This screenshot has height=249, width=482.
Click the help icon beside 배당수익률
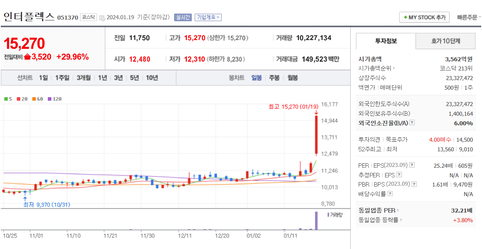coord(390,194)
